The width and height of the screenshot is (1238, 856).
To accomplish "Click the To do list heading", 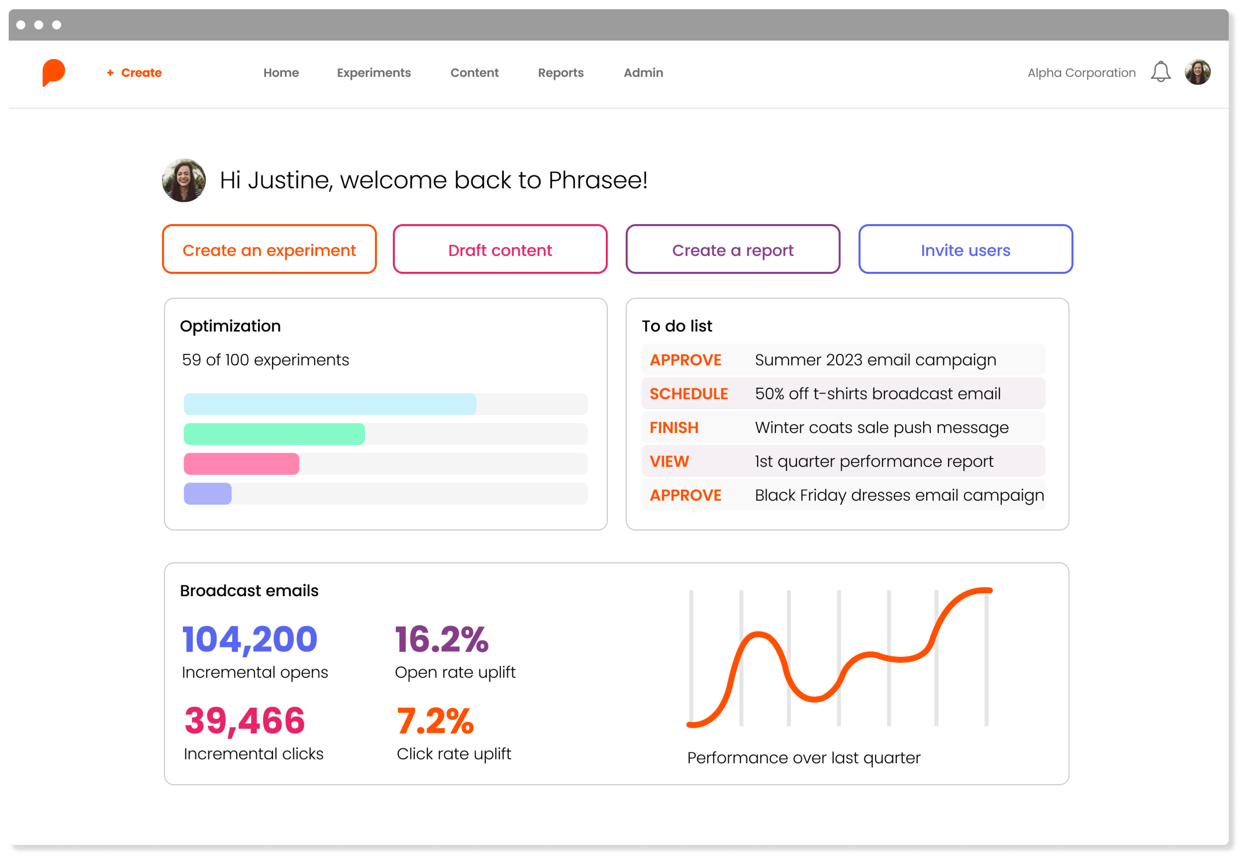I will point(677,326).
